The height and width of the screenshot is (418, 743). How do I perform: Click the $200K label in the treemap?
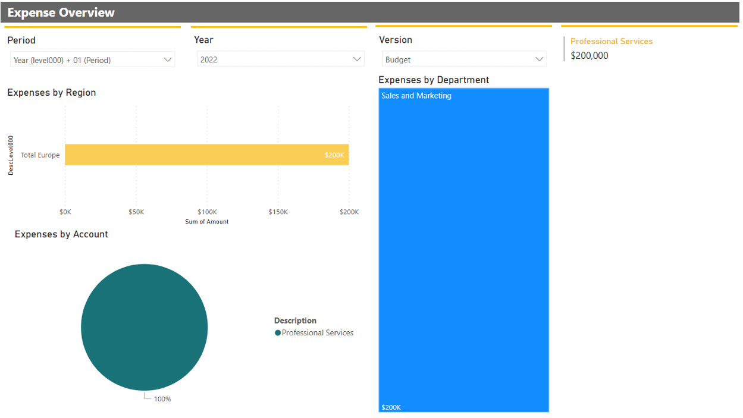tap(391, 407)
